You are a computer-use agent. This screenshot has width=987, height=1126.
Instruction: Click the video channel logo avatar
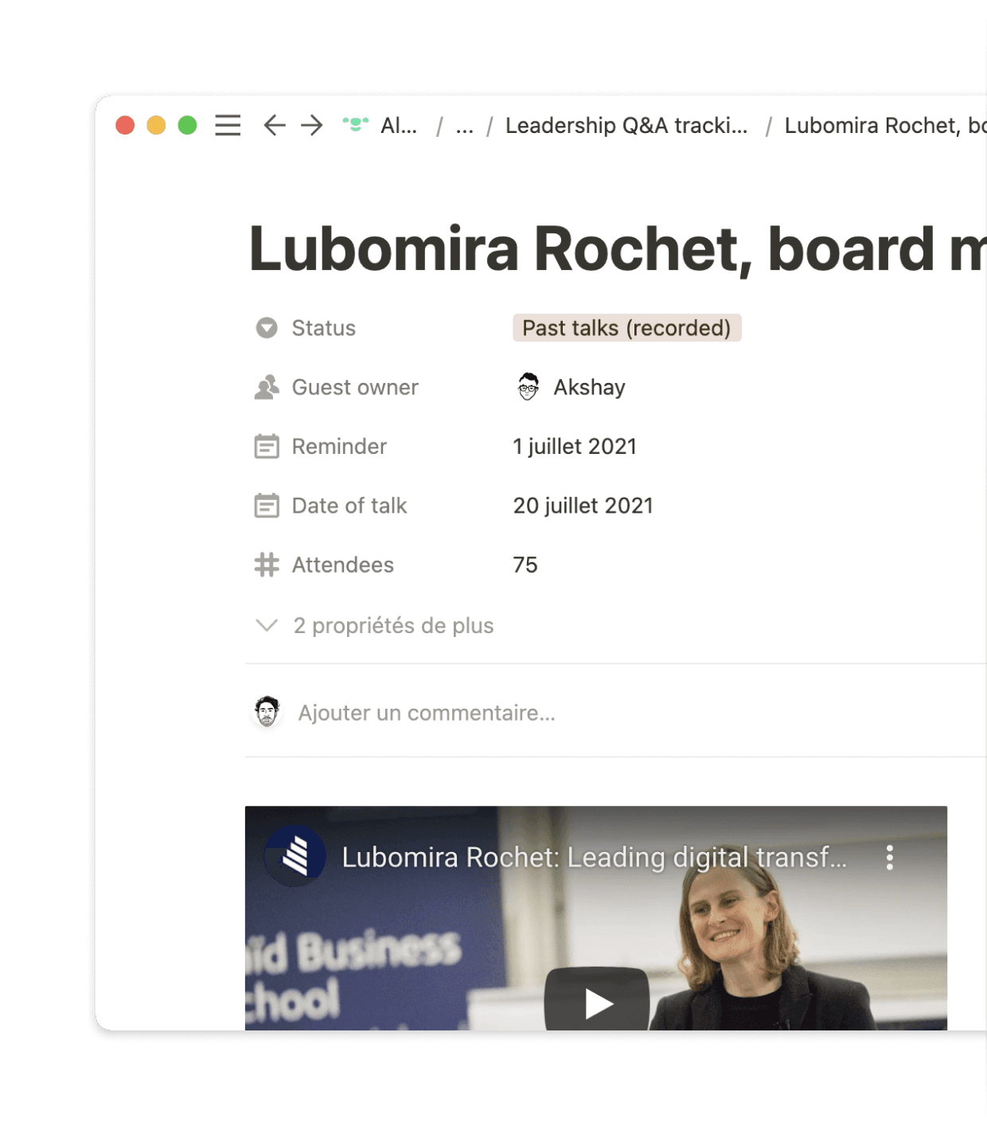[x=295, y=857]
